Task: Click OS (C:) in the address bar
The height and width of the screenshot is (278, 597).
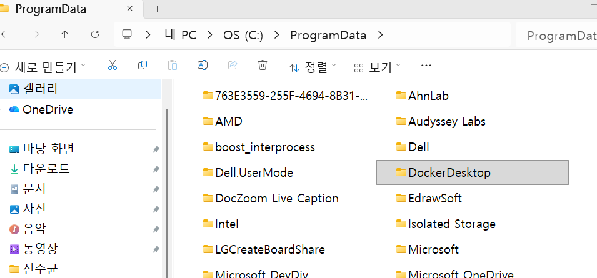Action: point(243,35)
